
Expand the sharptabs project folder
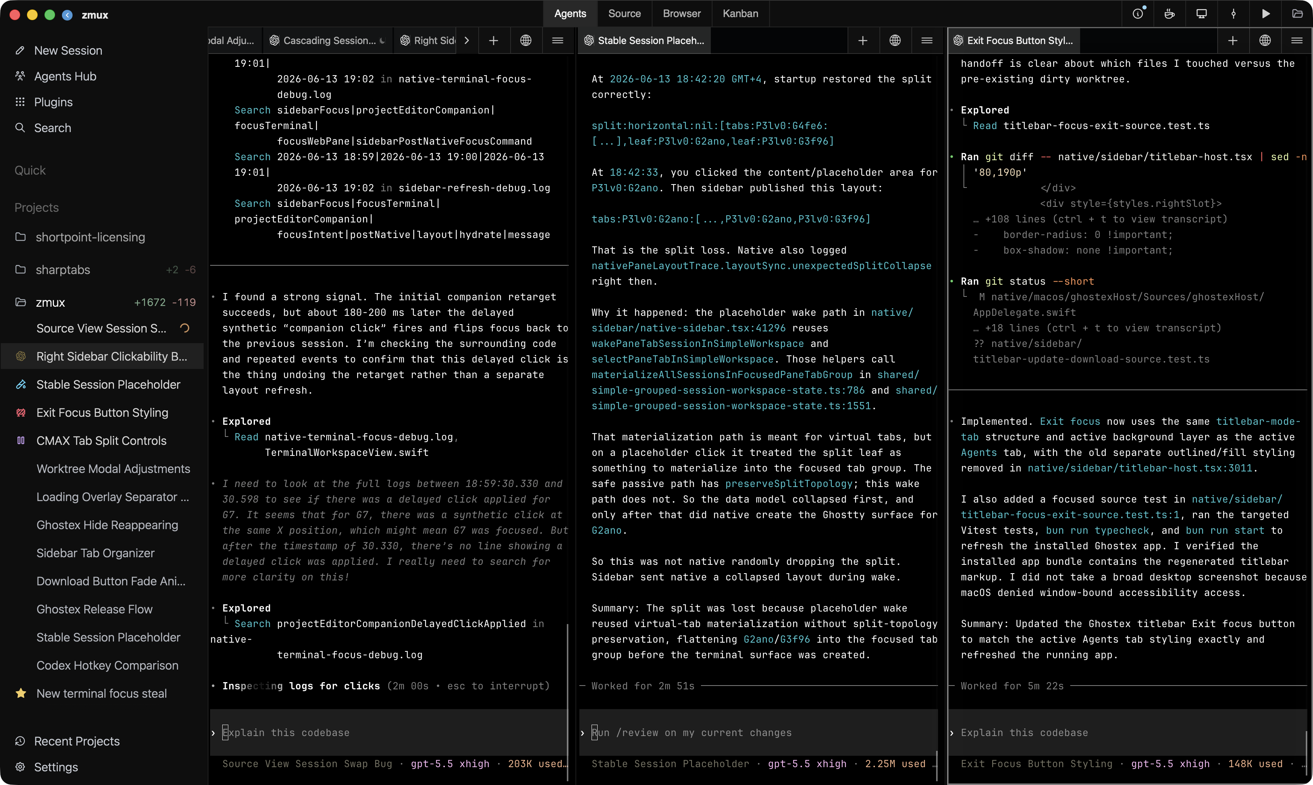pyautogui.click(x=20, y=269)
